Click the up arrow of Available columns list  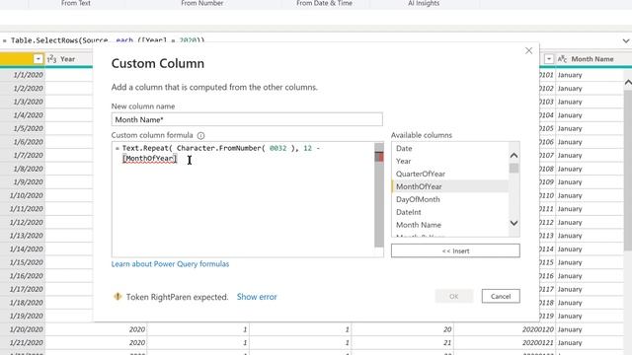[x=513, y=156]
